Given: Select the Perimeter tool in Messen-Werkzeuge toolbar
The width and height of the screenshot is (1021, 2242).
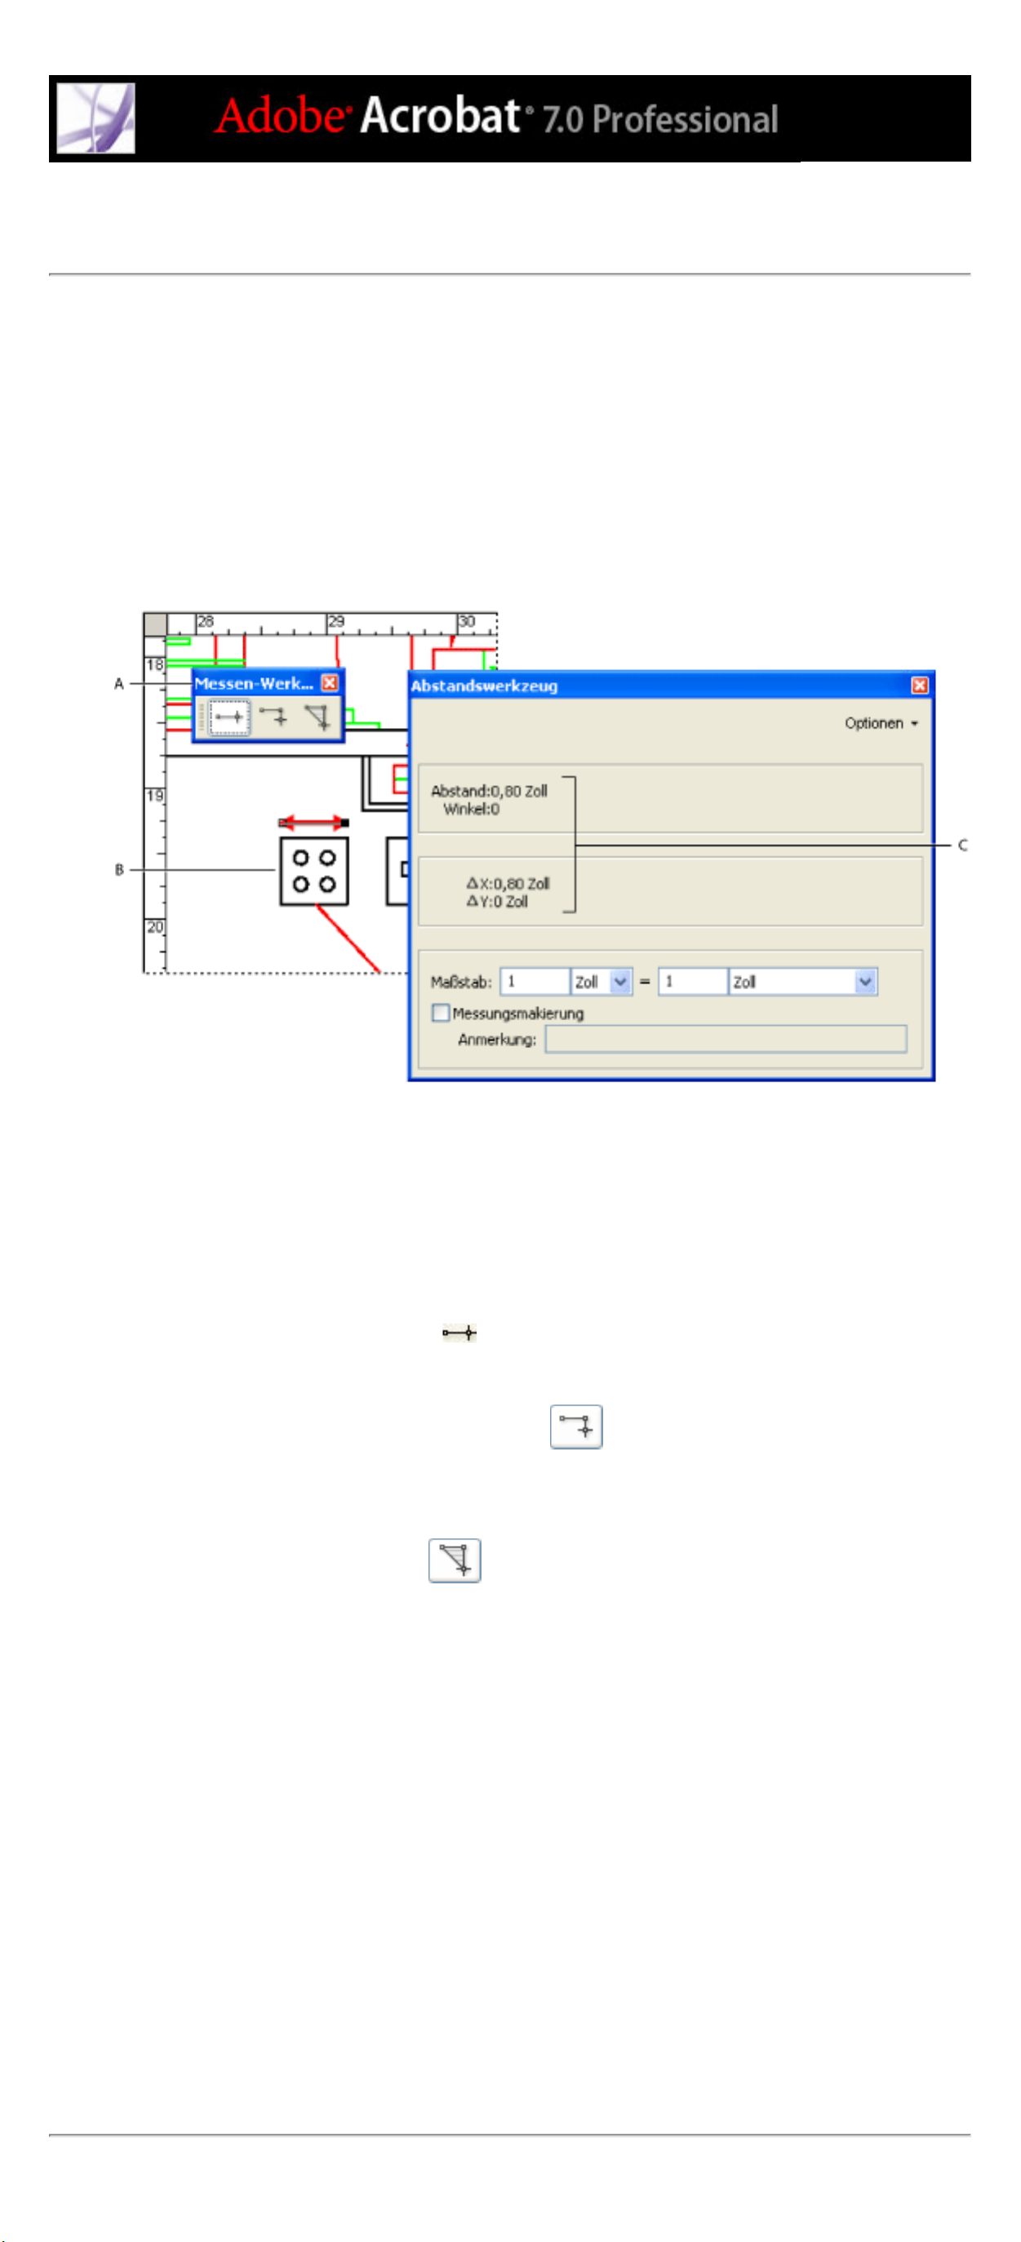Looking at the screenshot, I should coord(273,717).
